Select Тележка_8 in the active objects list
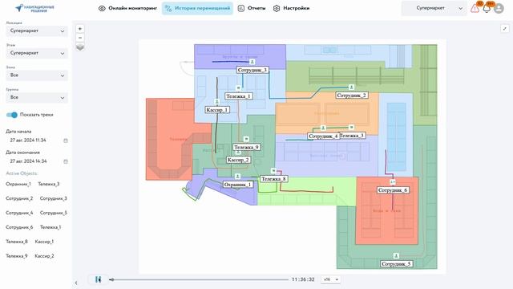The width and height of the screenshot is (513, 289). (x=17, y=242)
